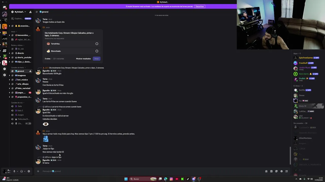Open the bot_música channel
Viewport: 325px width, 182px height.
[21, 80]
